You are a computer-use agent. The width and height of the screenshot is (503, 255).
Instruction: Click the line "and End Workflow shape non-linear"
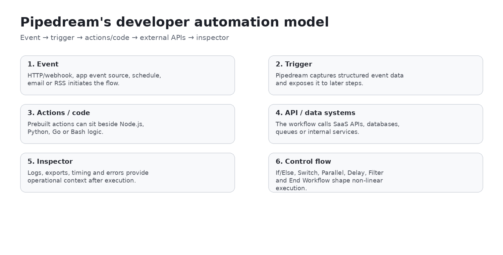tap(329, 181)
